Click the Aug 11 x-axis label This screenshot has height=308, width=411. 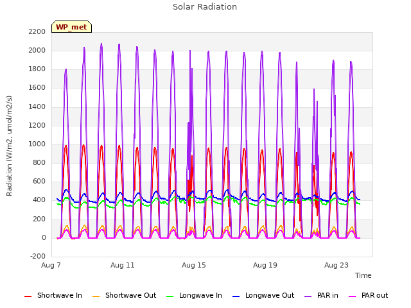tap(123, 265)
